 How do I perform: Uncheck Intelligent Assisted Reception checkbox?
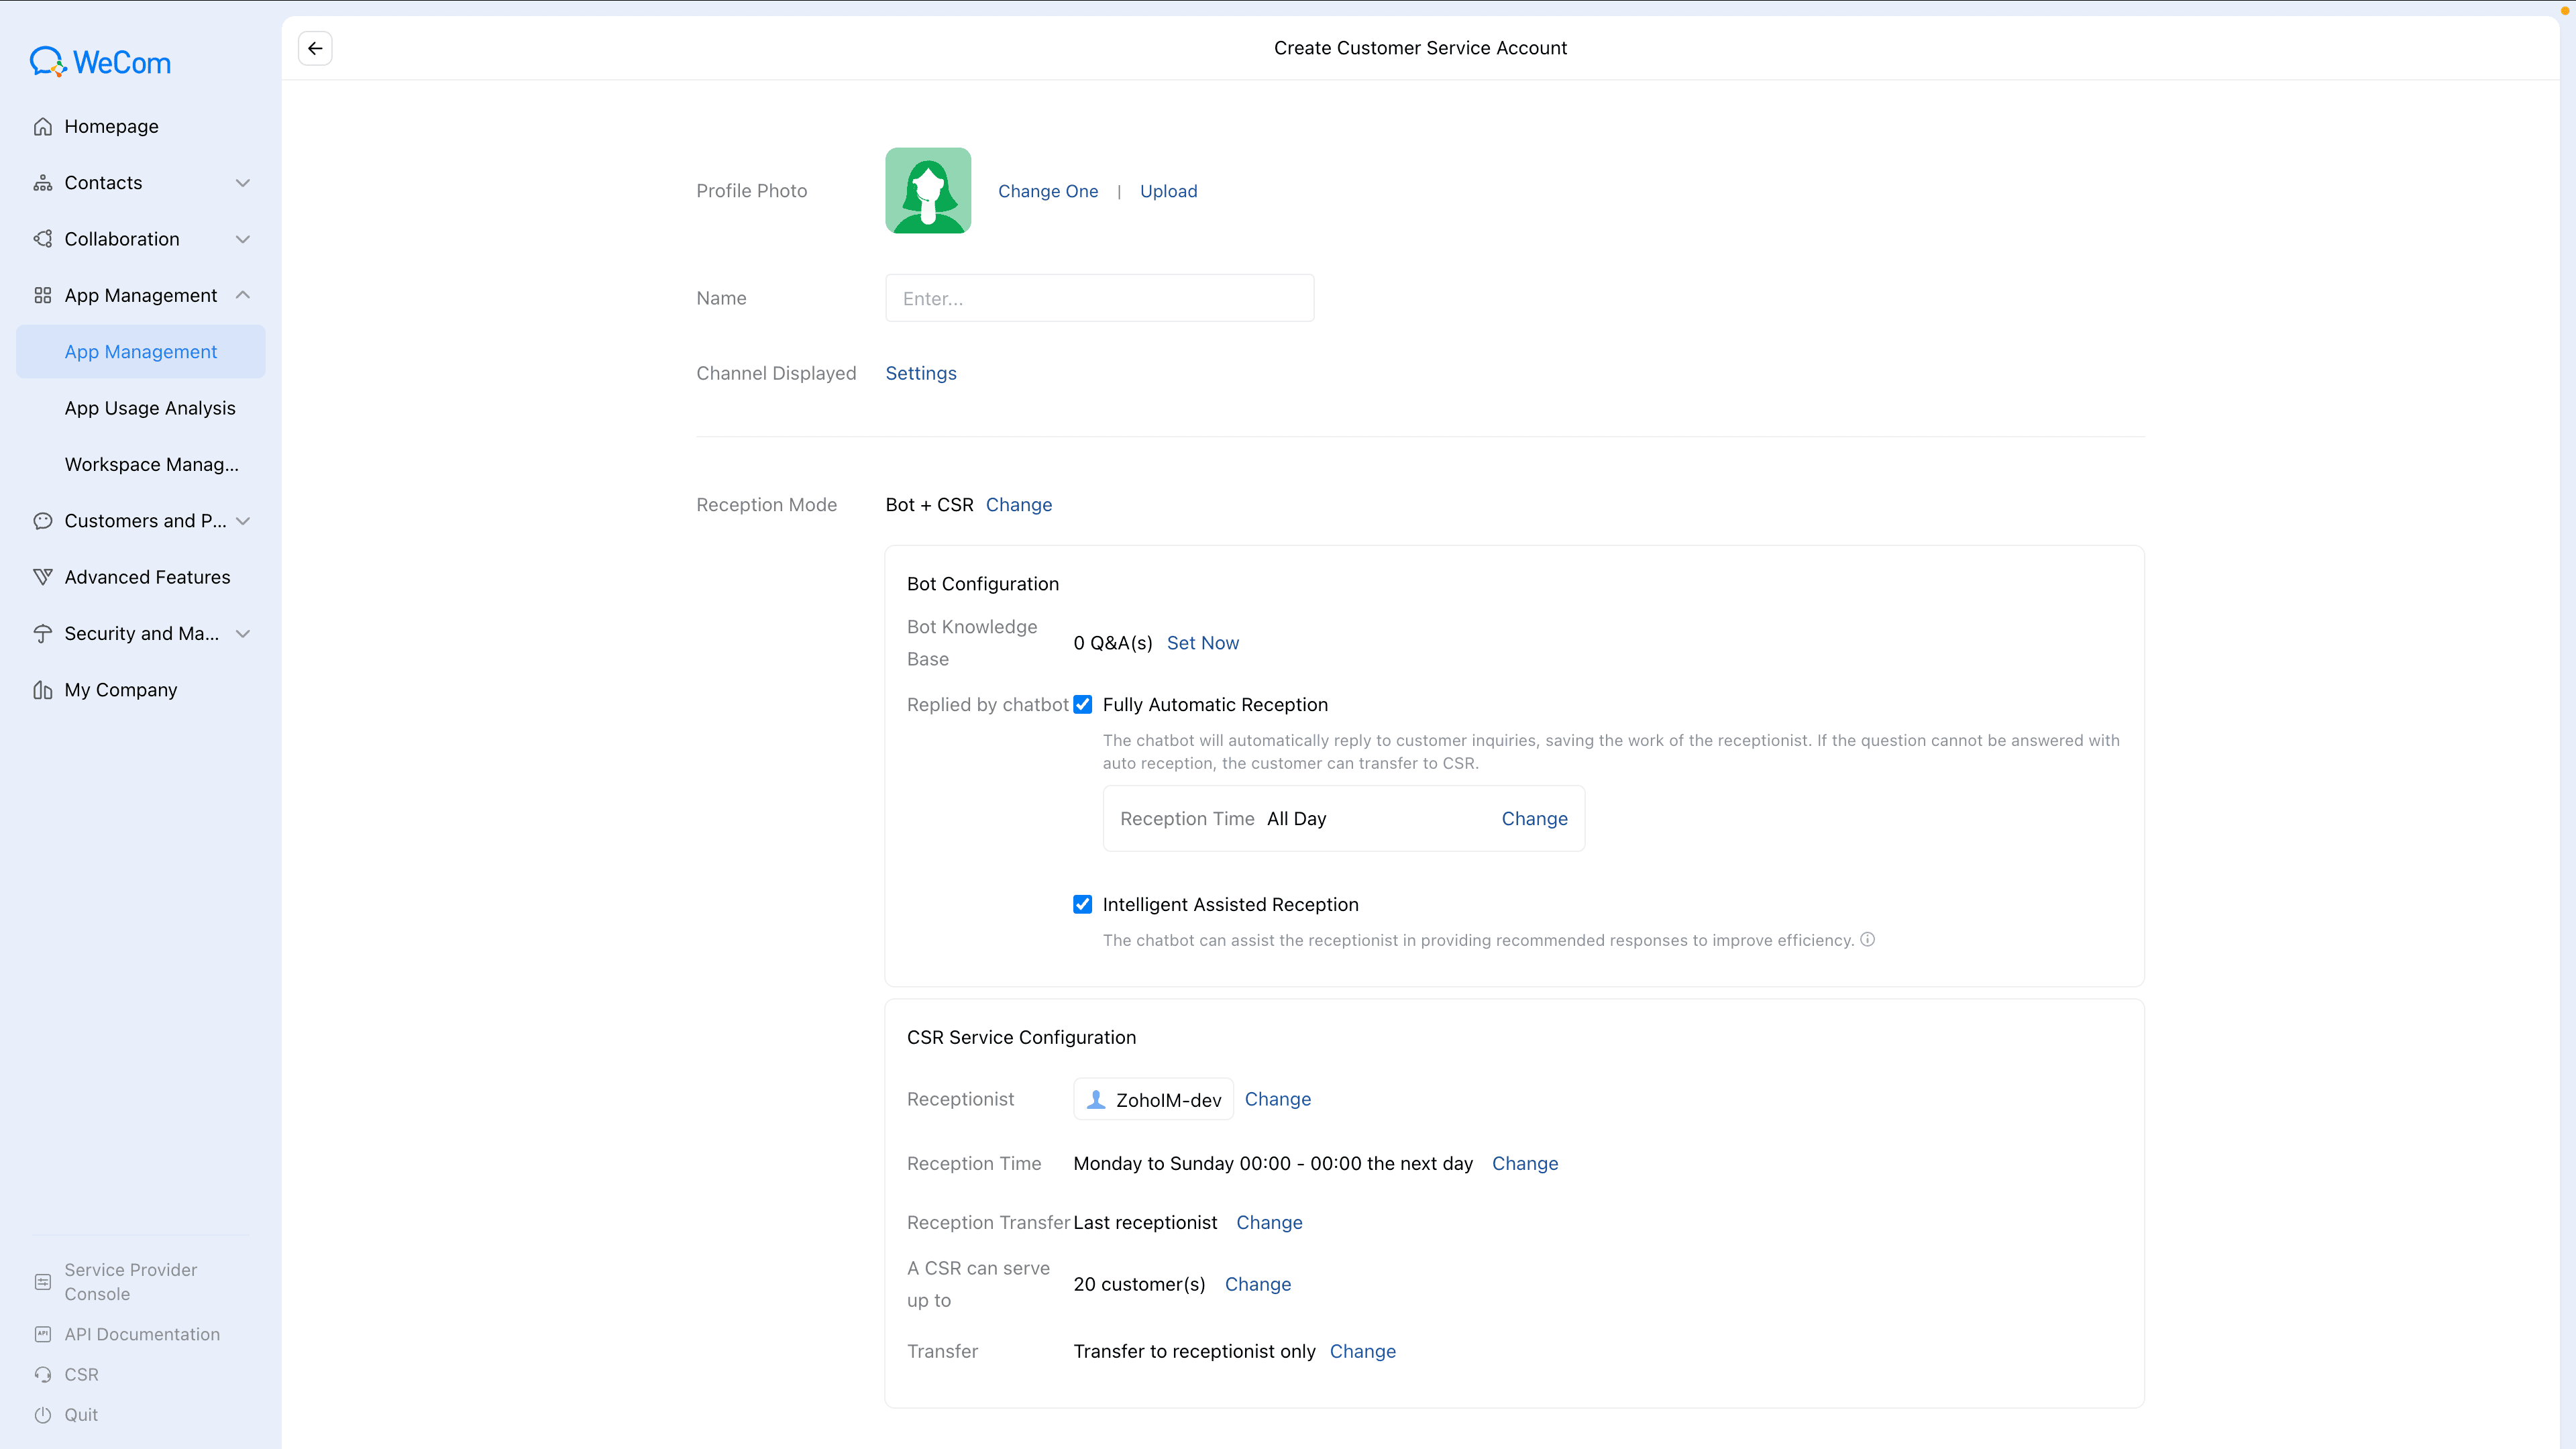pos(1082,905)
